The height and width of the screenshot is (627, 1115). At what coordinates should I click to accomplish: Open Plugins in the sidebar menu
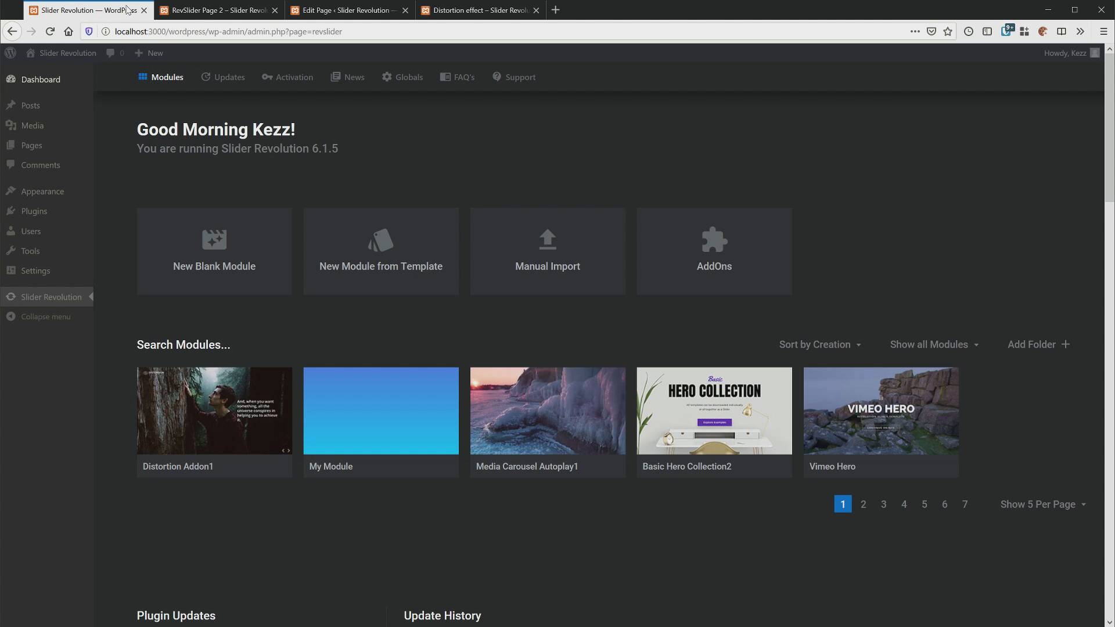coord(34,211)
